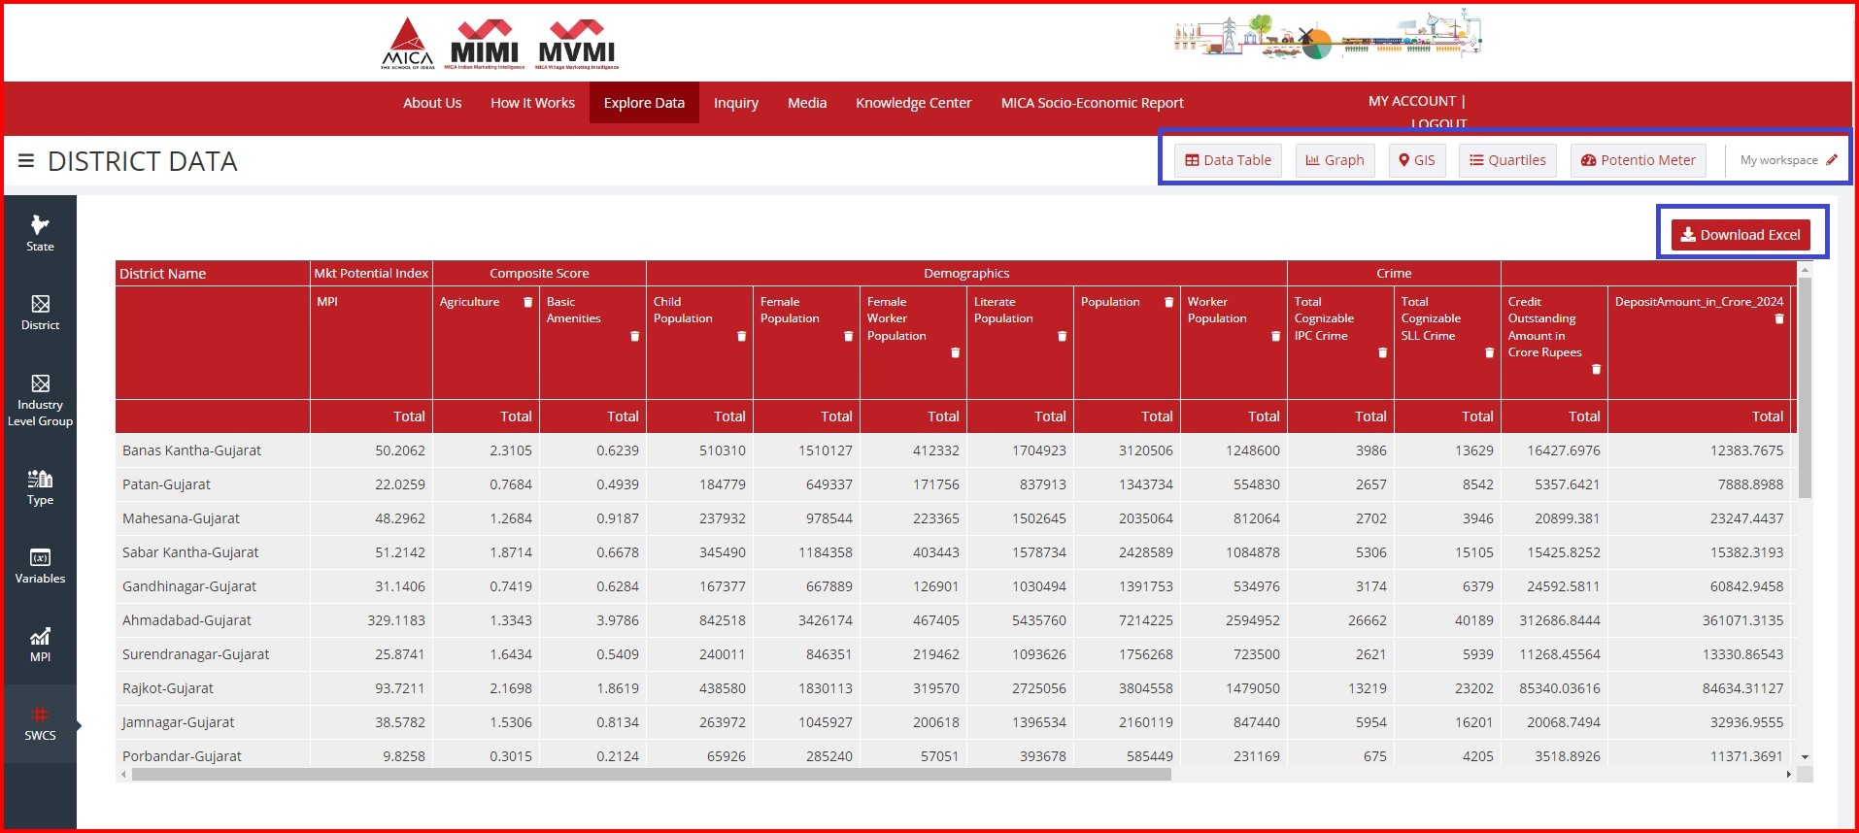1859x833 pixels.
Task: Open Industry Level Group in sidebar
Action: pyautogui.click(x=40, y=400)
